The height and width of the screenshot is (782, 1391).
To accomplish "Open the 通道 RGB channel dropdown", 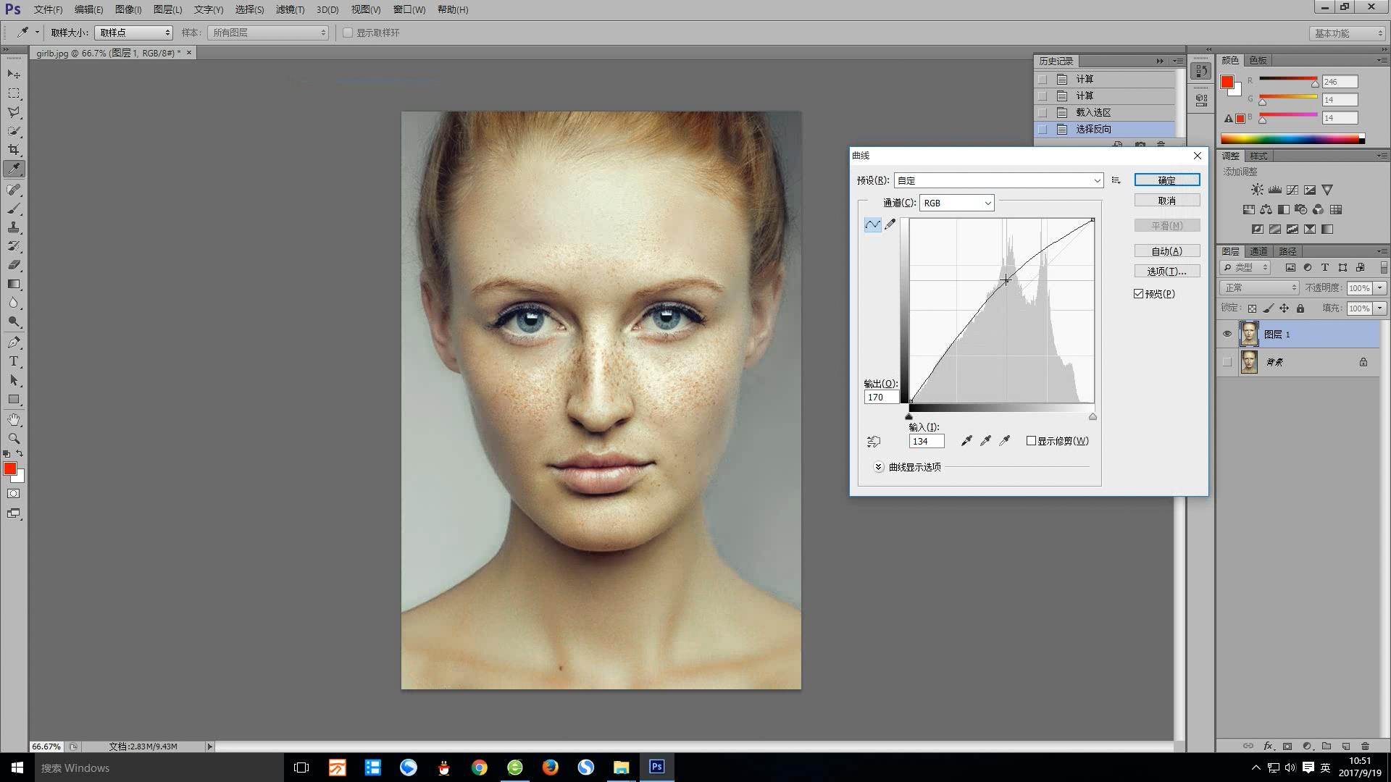I will [957, 203].
